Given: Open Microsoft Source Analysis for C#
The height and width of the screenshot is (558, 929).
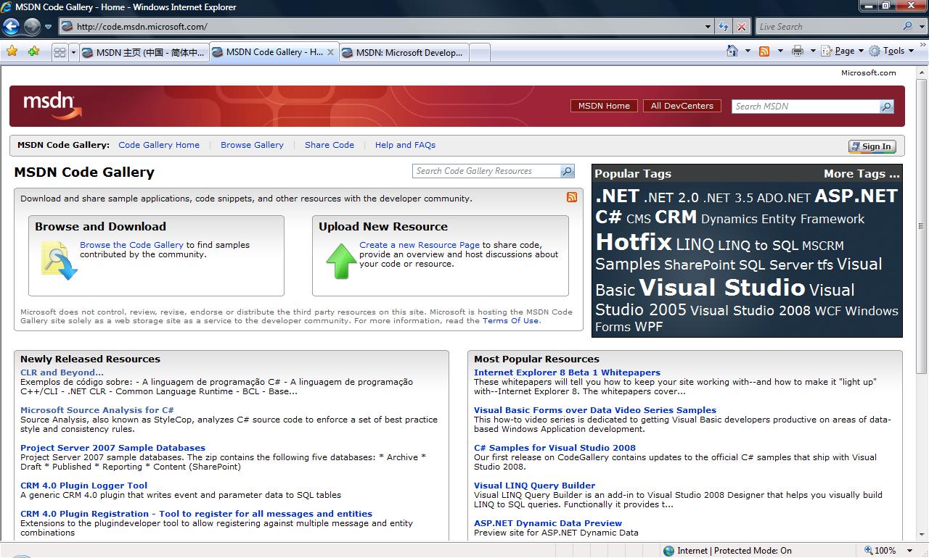Looking at the screenshot, I should pyautogui.click(x=97, y=410).
